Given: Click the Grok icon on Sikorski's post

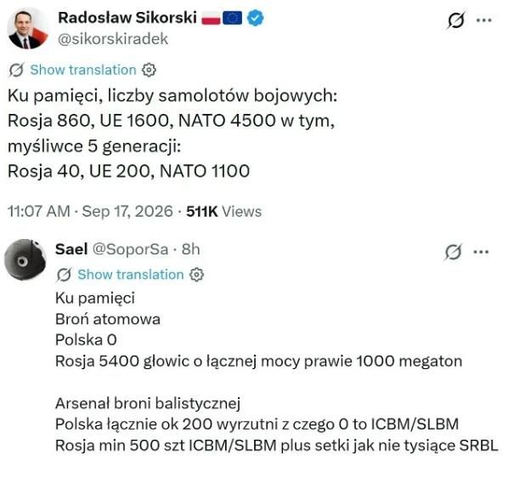Looking at the screenshot, I should point(456,20).
